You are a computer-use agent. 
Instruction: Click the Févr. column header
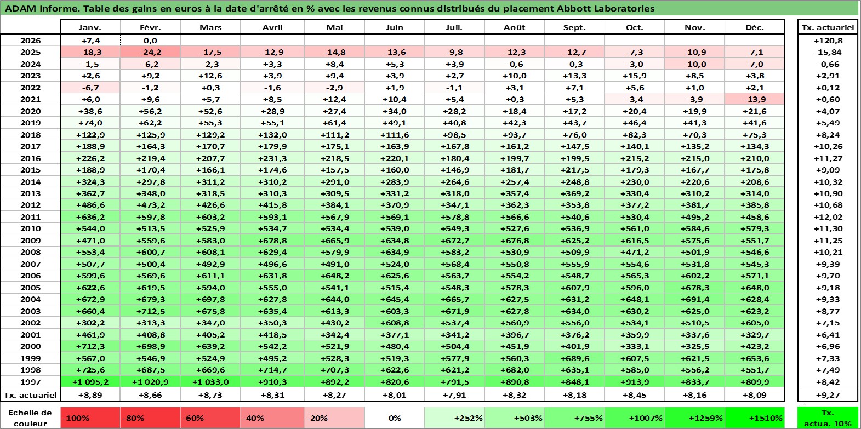click(x=150, y=27)
